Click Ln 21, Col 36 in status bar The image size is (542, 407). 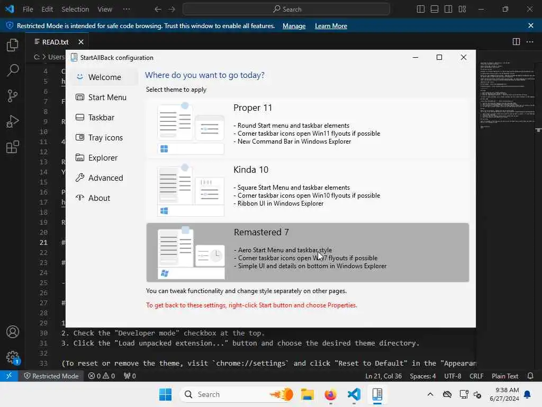383,376
